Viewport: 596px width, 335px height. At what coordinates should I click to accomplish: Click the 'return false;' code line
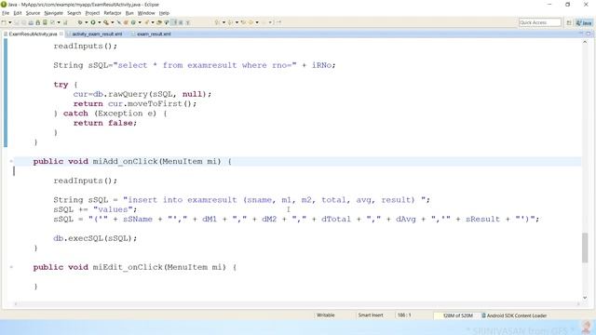105,123
